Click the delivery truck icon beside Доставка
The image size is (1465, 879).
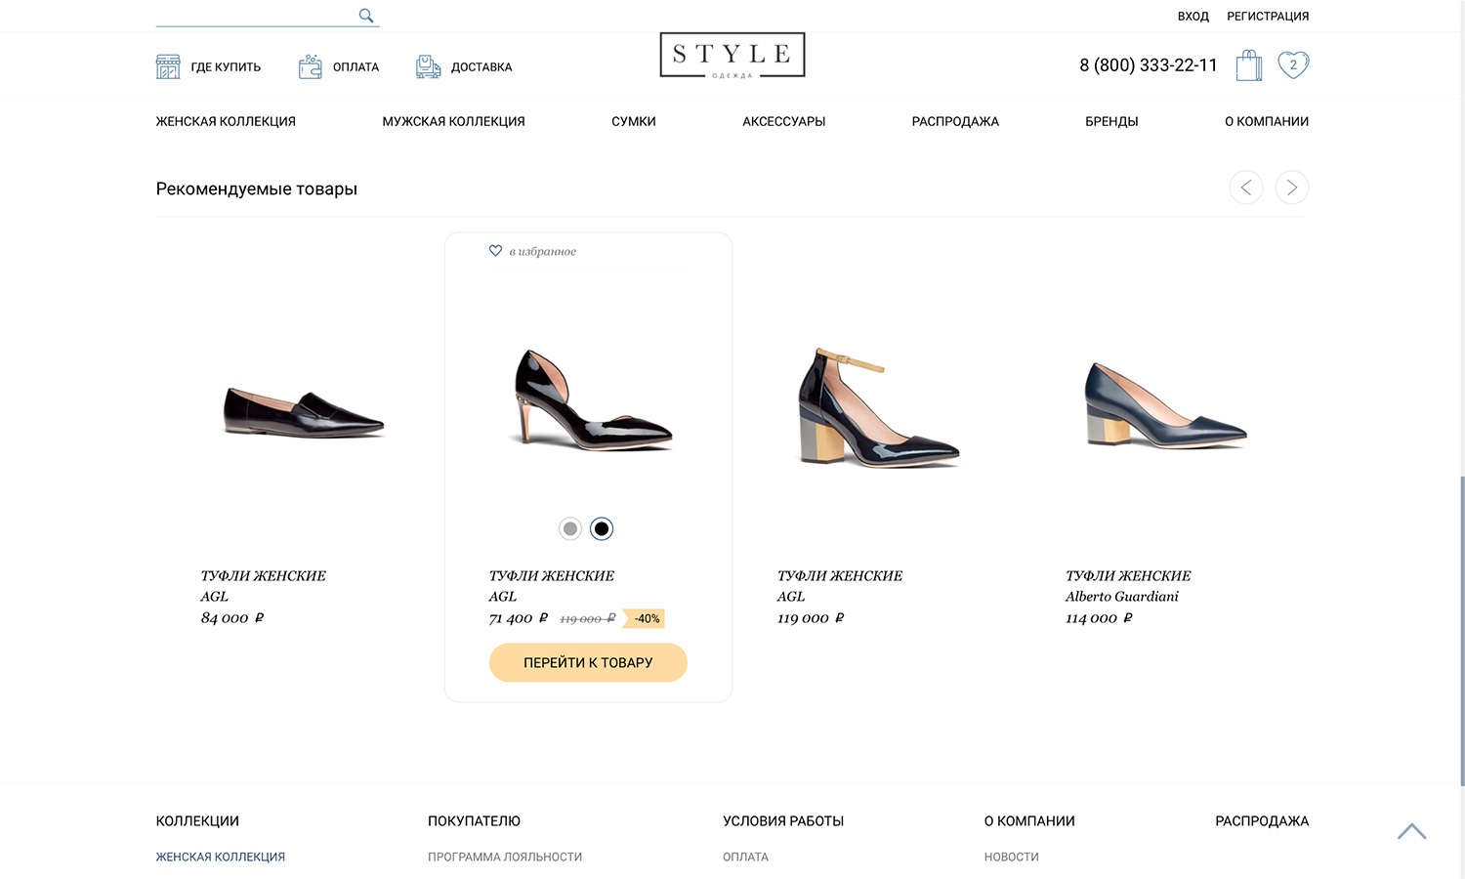(428, 66)
